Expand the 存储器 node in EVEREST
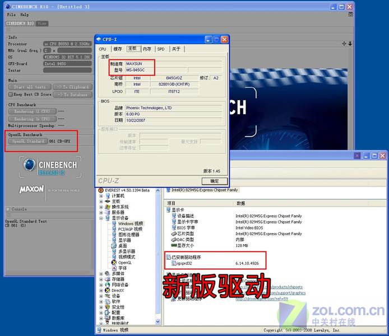 click(101, 279)
